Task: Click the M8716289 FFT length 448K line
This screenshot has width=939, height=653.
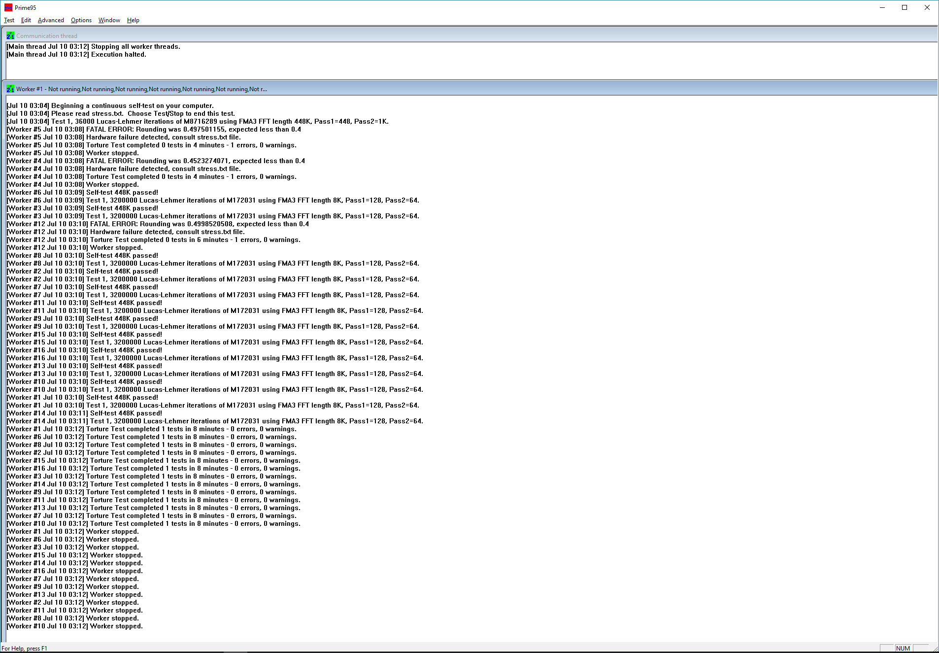Action: tap(198, 121)
